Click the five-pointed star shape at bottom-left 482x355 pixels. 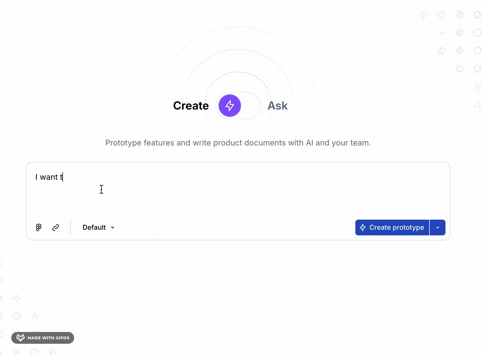coord(35,316)
